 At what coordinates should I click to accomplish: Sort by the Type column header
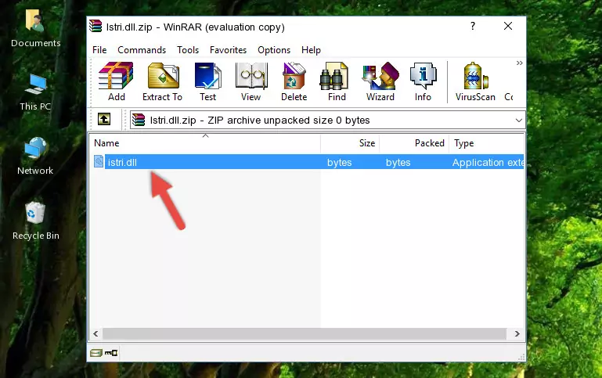tap(486, 143)
